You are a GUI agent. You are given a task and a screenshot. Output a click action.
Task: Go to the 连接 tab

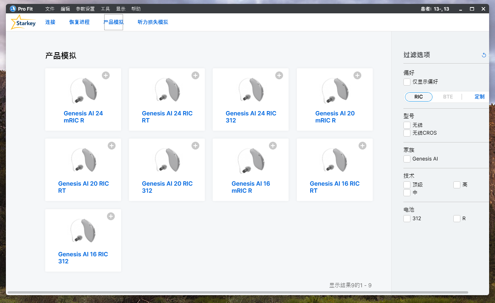click(50, 22)
